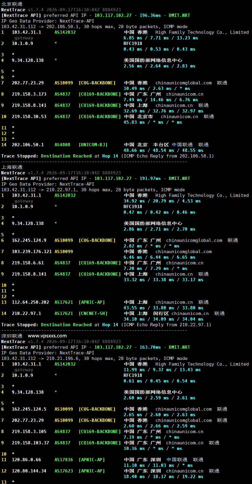The image size is (252, 484).
Task: Click latency value '45.83 ms'
Action: coord(134,122)
